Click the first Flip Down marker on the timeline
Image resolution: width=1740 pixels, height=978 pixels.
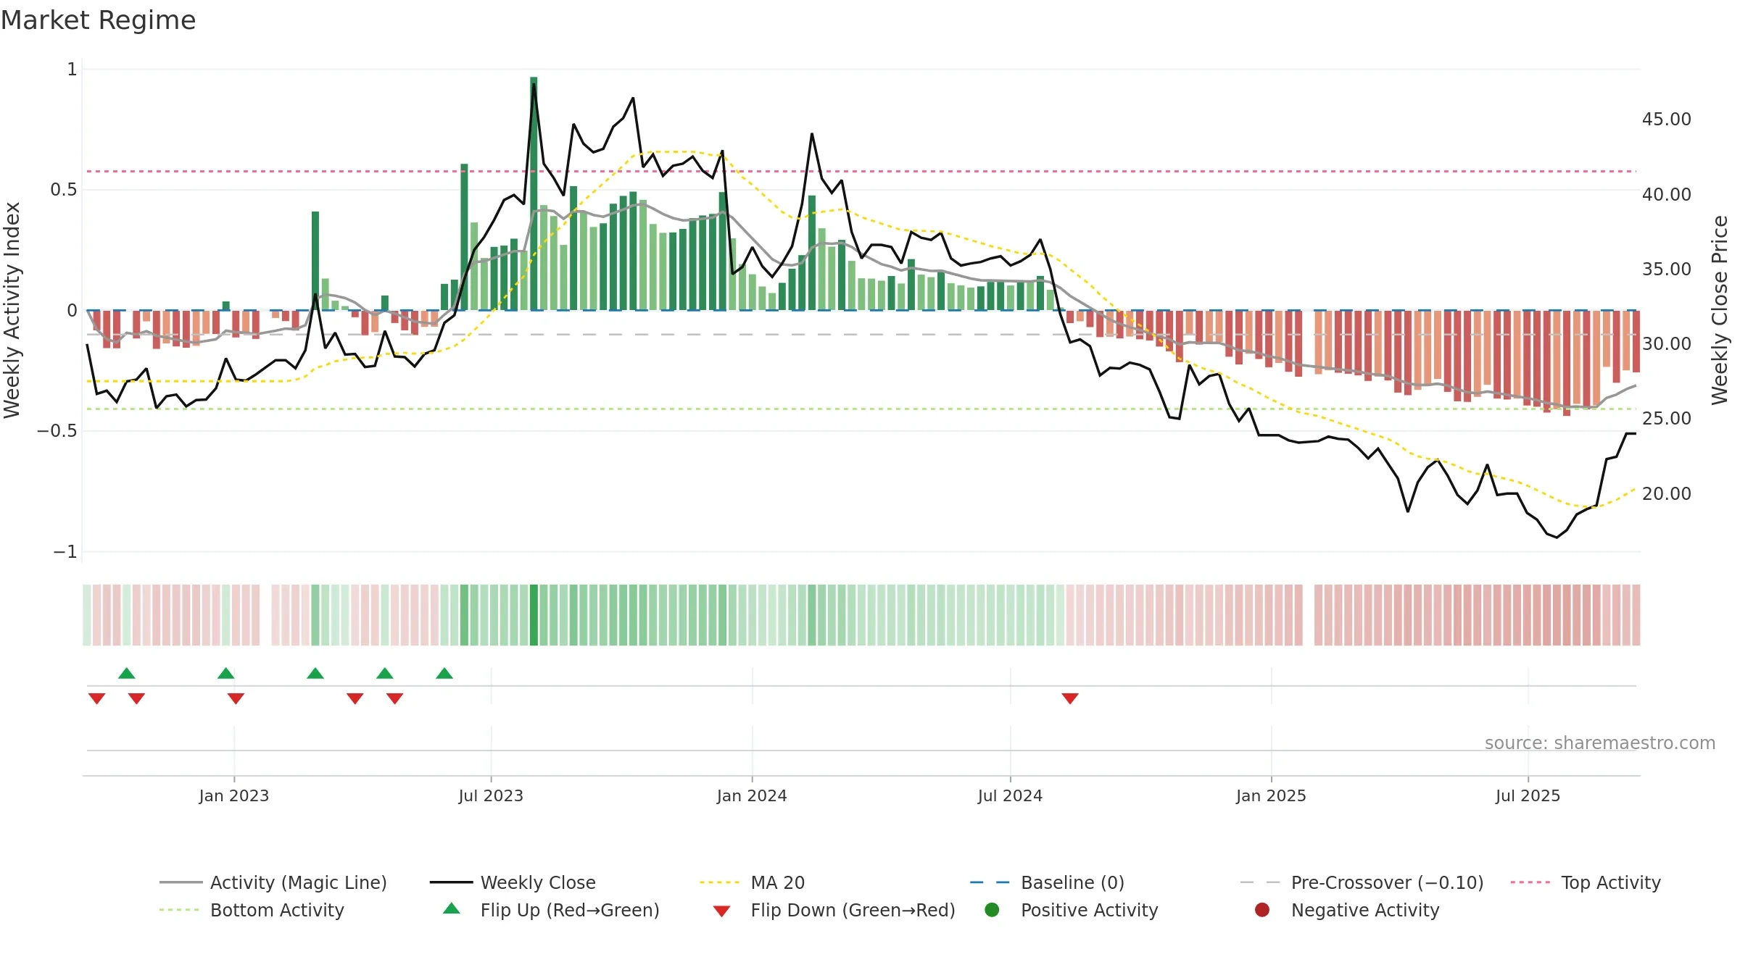(x=97, y=698)
